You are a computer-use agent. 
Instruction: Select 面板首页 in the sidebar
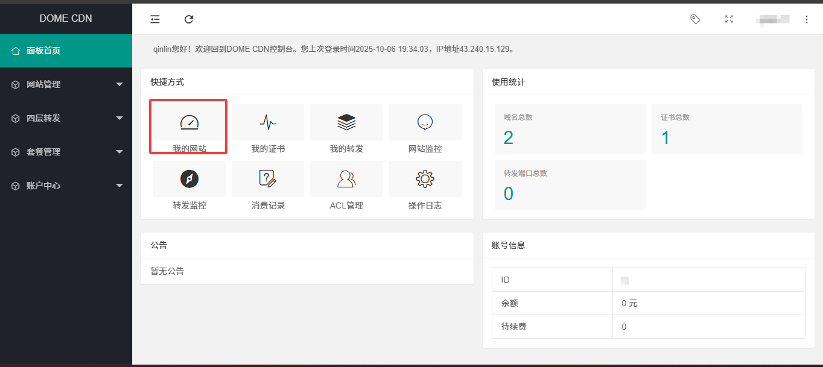[x=66, y=51]
